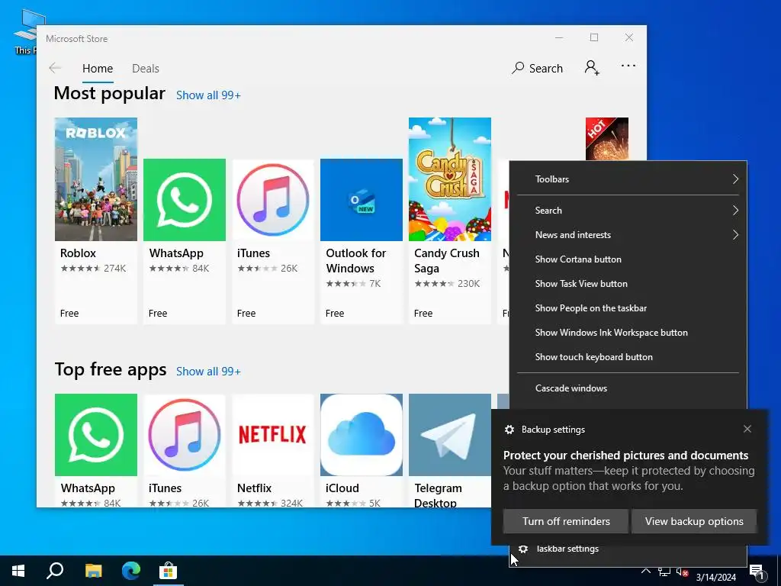
Task: Click the taskbar date 3/14/2024
Action: (x=715, y=577)
